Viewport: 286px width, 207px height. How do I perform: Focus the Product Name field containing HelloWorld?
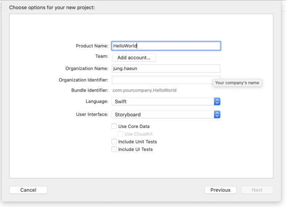(x=166, y=46)
